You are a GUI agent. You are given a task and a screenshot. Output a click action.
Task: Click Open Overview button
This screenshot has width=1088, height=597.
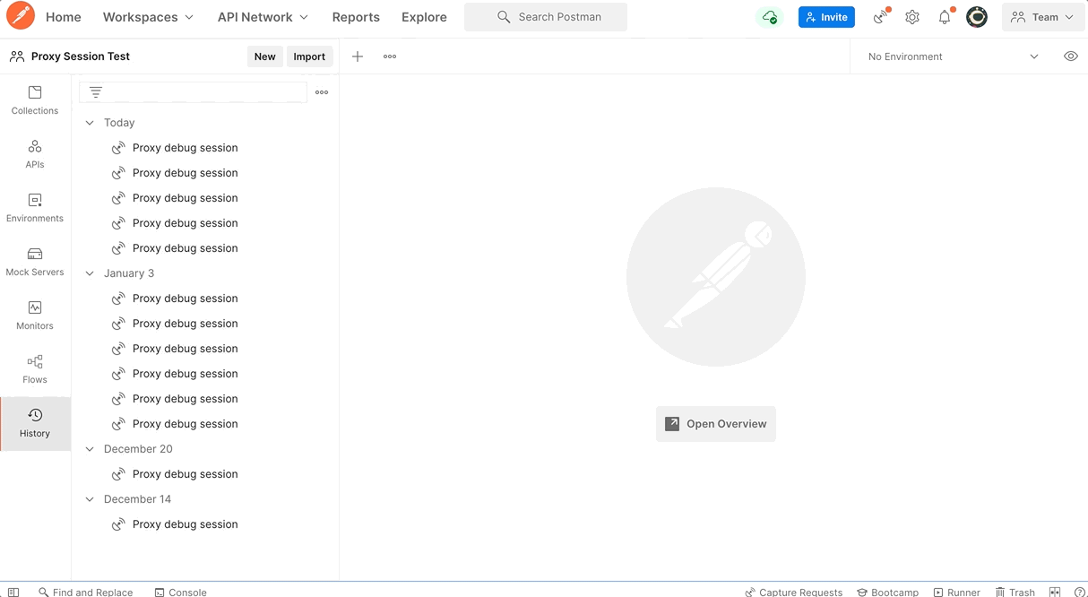[716, 424]
